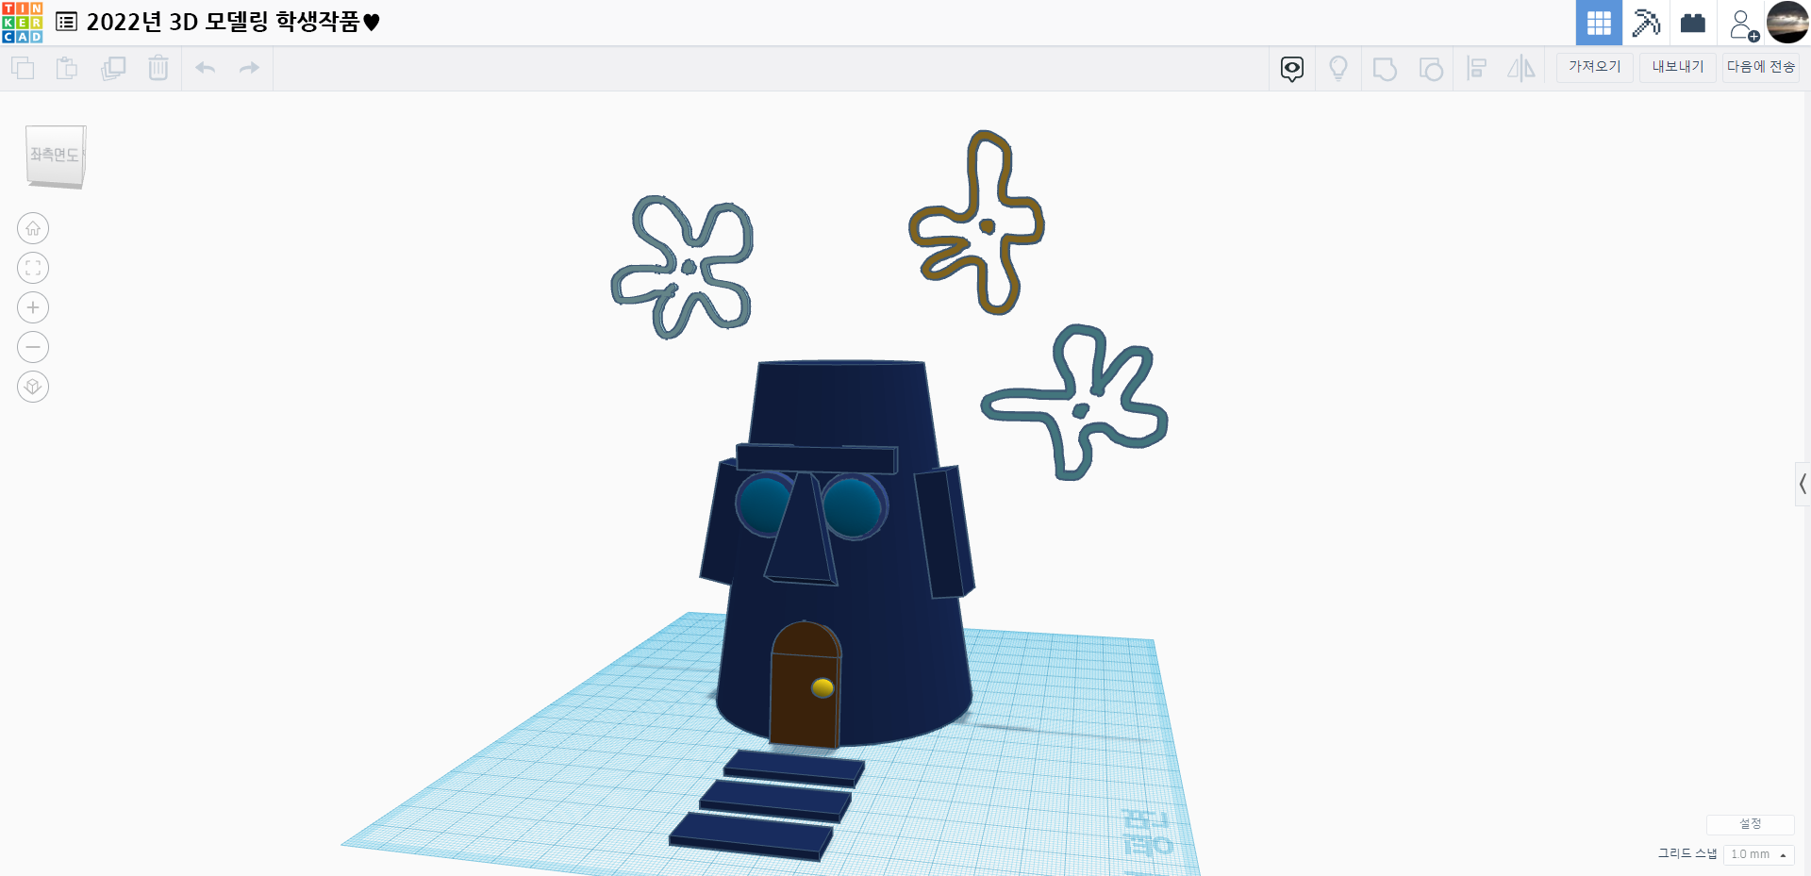The width and height of the screenshot is (1811, 876).
Task: Reset to home view
Action: coord(33,228)
